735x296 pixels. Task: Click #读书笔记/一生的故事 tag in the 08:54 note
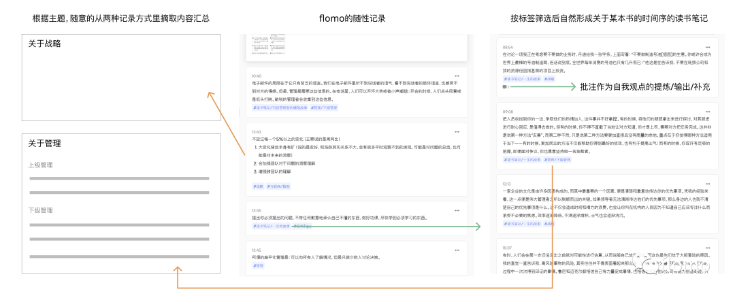pos(522,79)
